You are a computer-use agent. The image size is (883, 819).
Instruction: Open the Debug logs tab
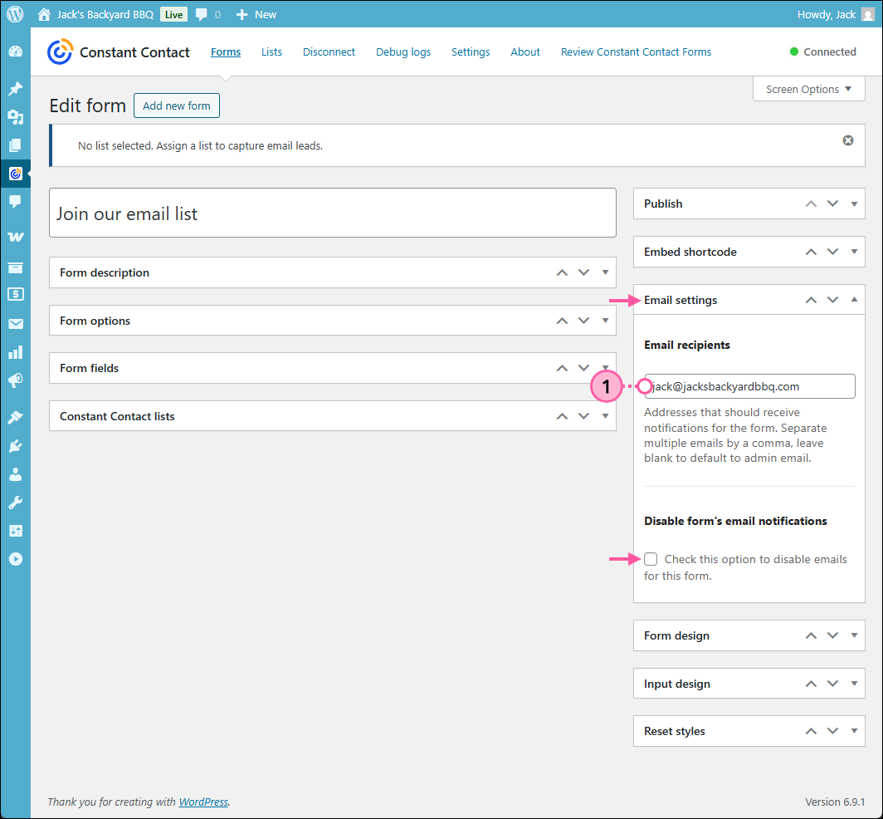403,51
